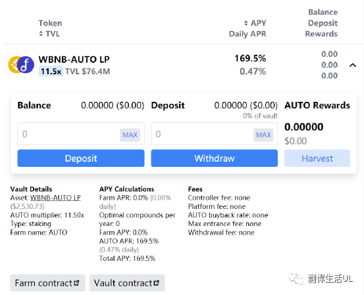Screen dimensions: 364x295
Task: Click the sort arrows next to TVL
Action: (x=41, y=34)
